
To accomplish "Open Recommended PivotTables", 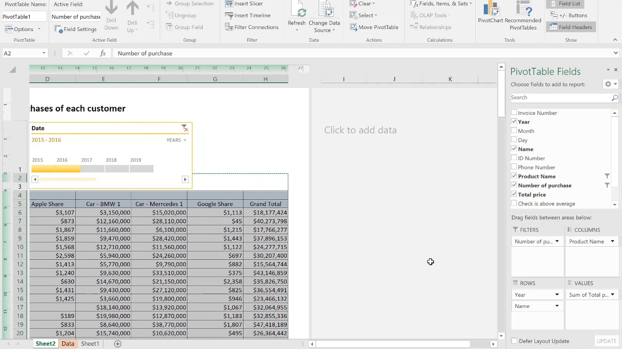I will coord(523,16).
